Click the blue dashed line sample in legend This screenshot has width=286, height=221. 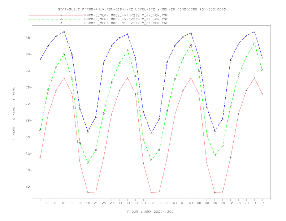pos(56,23)
